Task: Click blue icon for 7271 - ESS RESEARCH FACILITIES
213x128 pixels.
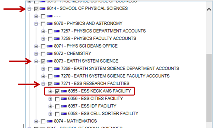Action: pyautogui.click(x=57, y=84)
